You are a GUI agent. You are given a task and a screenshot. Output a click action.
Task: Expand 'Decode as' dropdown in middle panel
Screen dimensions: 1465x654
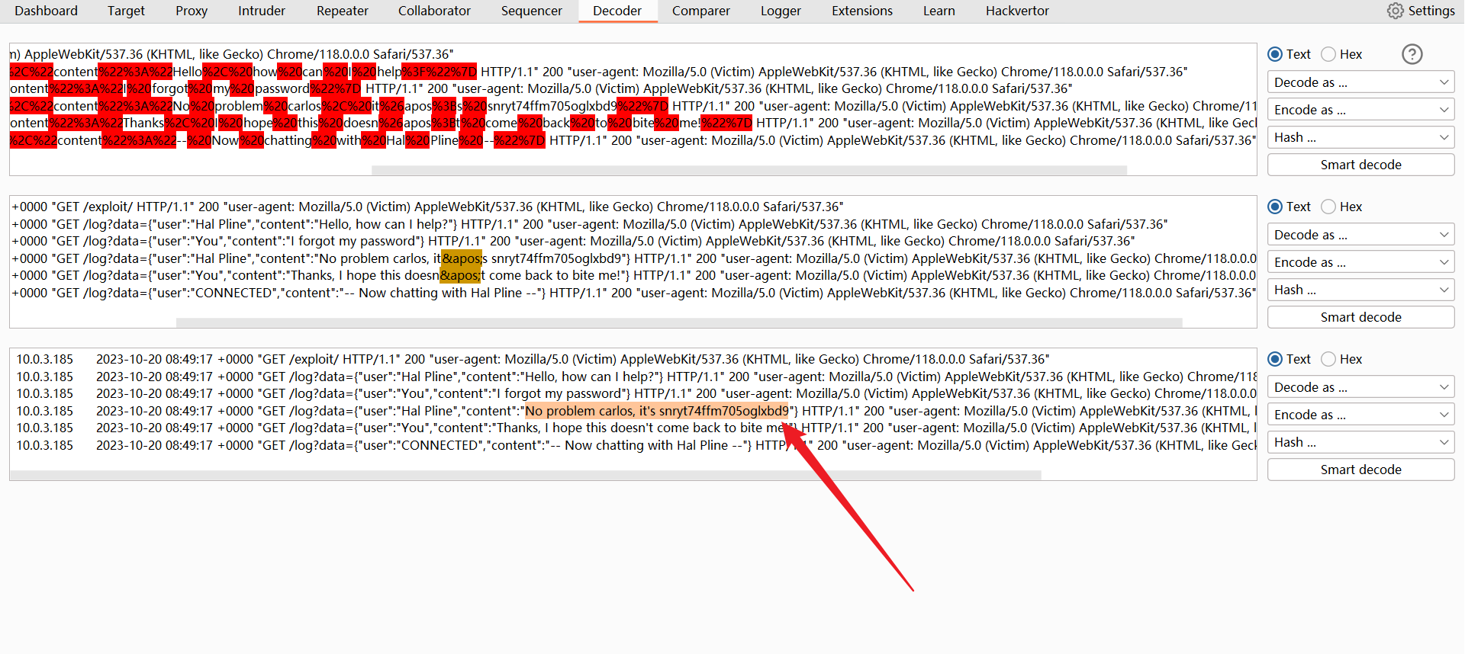pos(1360,235)
